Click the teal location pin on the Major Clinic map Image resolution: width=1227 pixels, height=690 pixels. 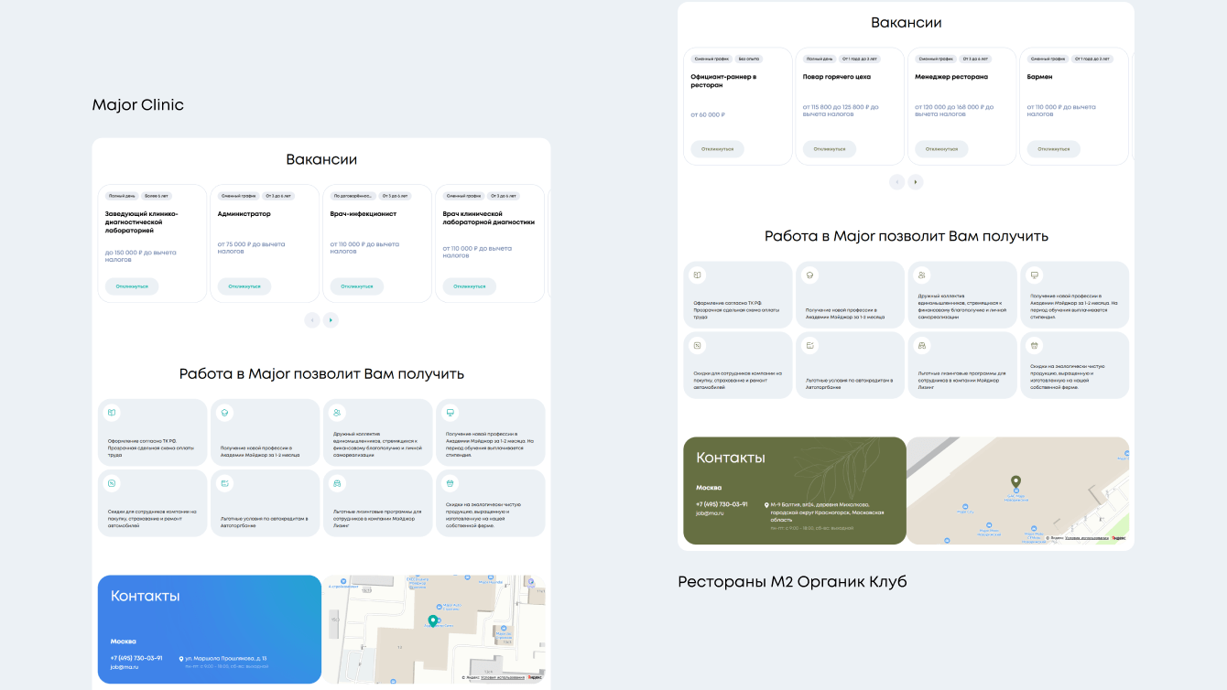[433, 621]
